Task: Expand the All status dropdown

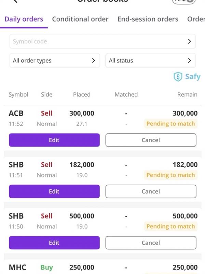Action: click(150, 61)
